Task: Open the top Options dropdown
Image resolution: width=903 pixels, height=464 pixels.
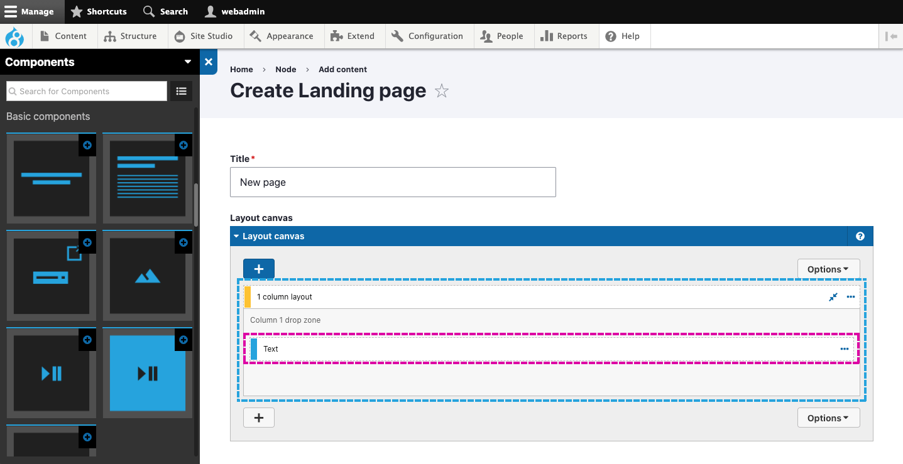Action: coord(828,269)
